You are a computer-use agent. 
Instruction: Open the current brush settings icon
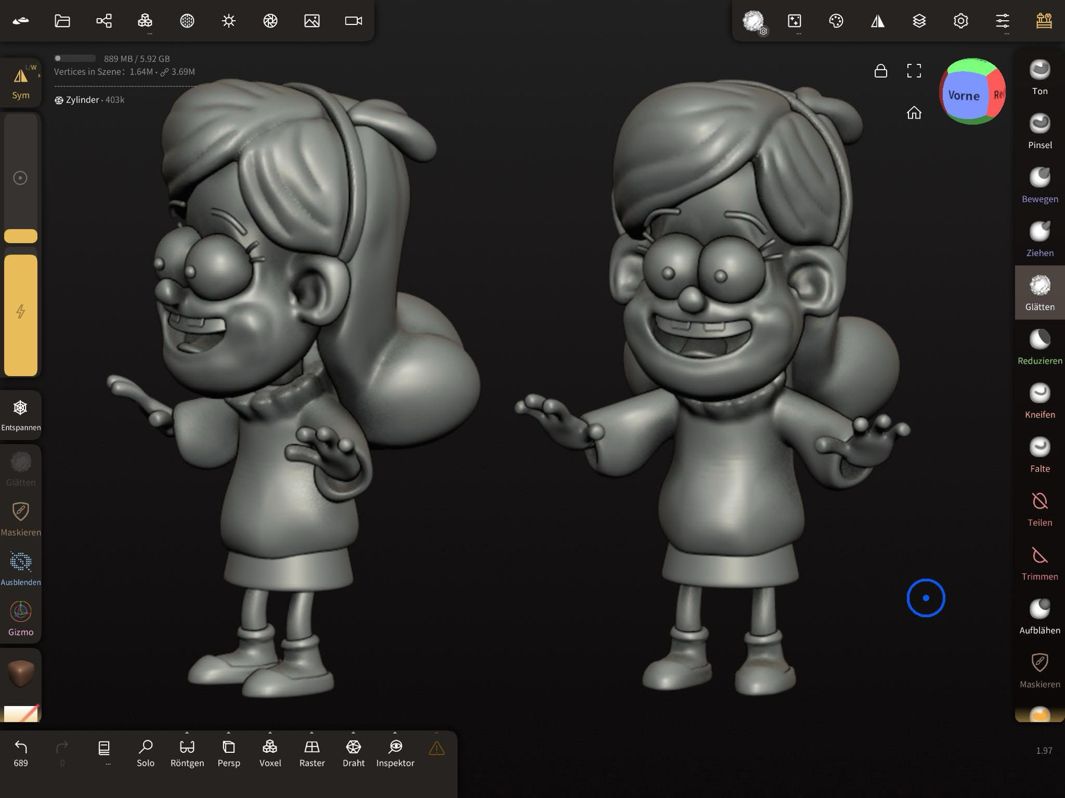pyautogui.click(x=753, y=21)
